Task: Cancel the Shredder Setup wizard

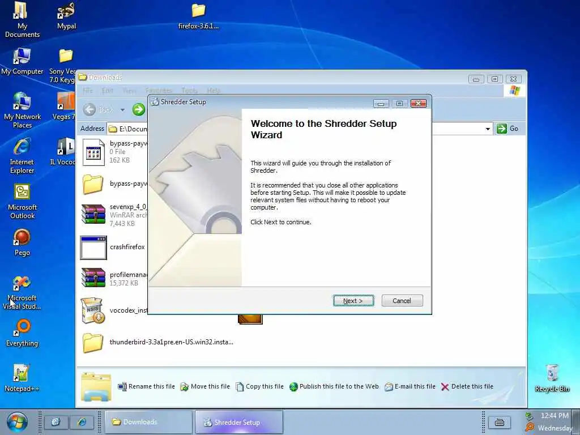Action: coord(402,301)
